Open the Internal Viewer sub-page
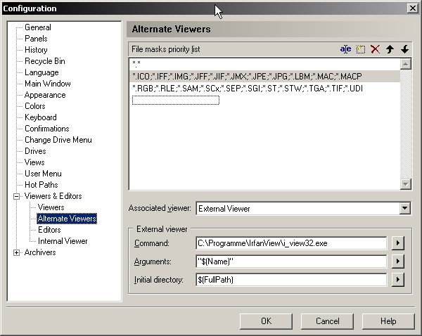The image size is (422, 336). coord(63,241)
